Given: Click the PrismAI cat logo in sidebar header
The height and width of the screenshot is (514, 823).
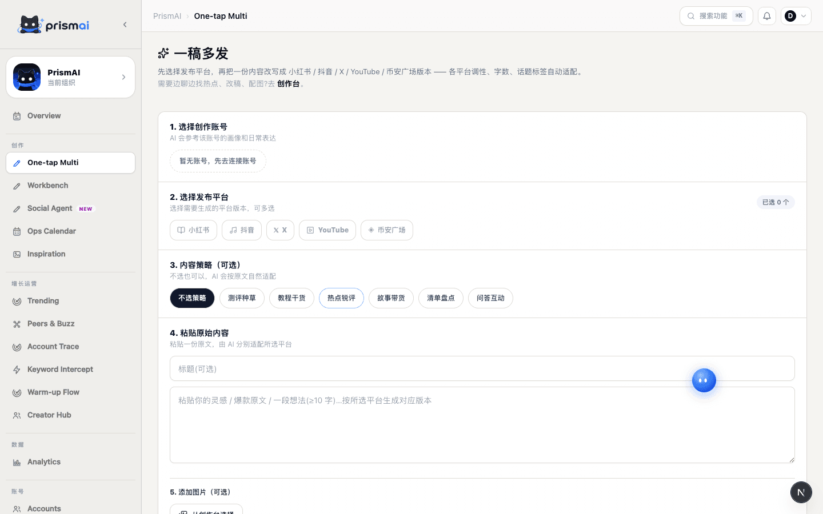Looking at the screenshot, I should tap(53, 25).
